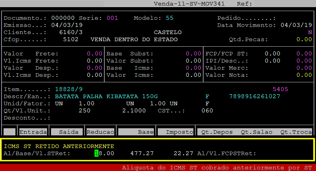Screen dimensions: 316x171
Task: Select the Cliente code 6160/3
Action: tap(71, 32)
